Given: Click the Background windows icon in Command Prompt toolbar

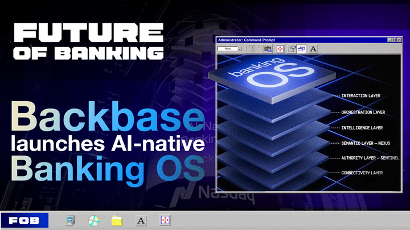Looking at the screenshot, I should [301, 49].
